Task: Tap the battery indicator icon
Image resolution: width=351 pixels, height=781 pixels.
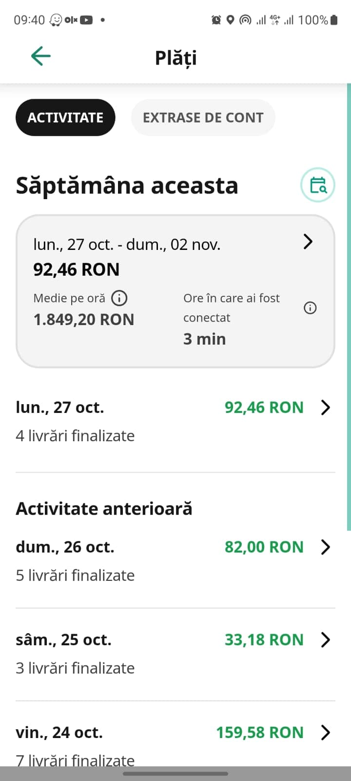Action: 334,20
